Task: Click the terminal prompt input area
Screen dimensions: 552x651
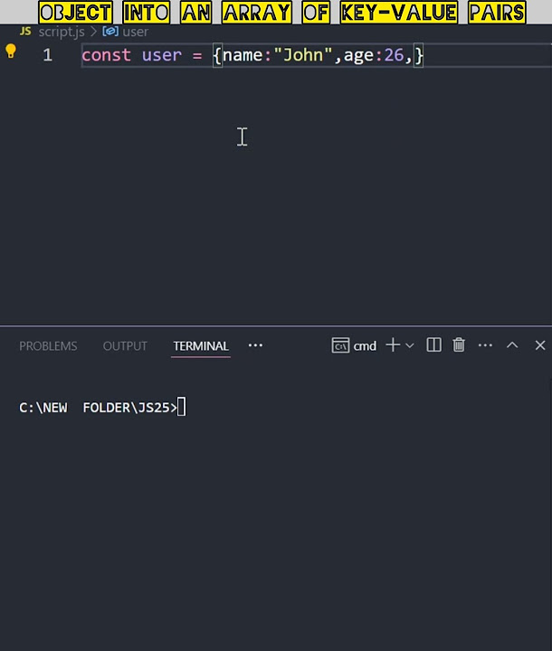Action: click(182, 407)
